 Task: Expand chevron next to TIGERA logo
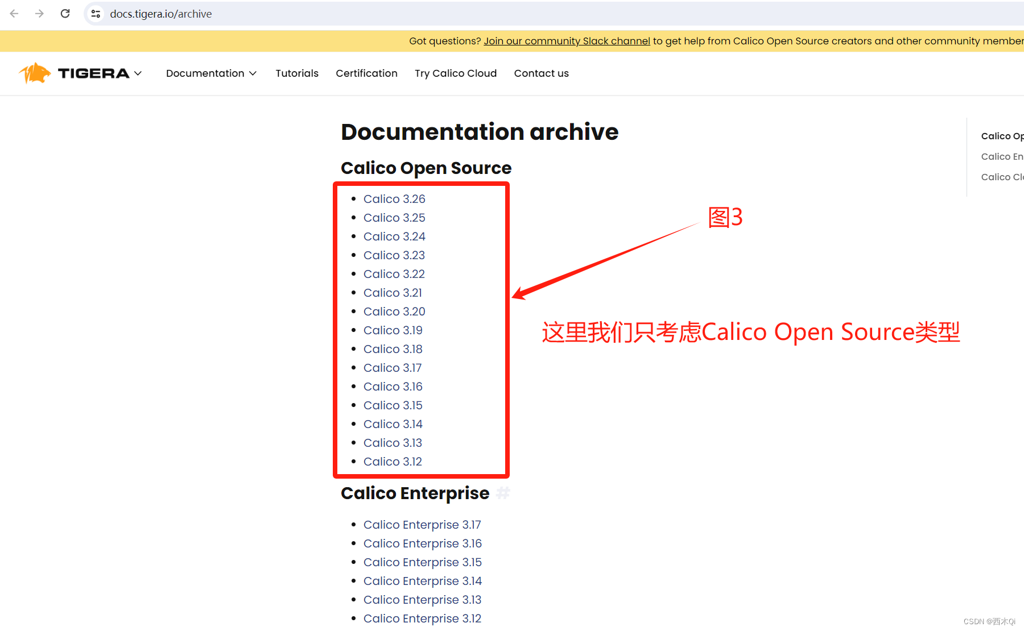tap(138, 73)
